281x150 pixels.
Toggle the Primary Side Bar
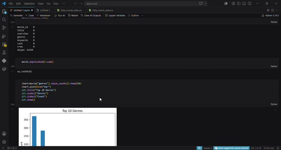coord(239,4)
